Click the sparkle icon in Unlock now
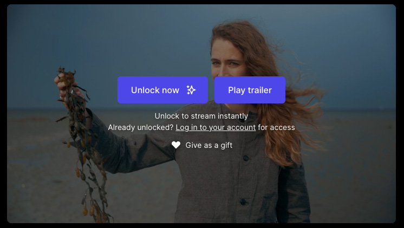 191,90
